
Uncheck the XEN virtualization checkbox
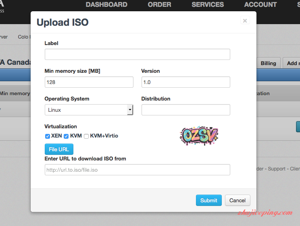pos(48,136)
